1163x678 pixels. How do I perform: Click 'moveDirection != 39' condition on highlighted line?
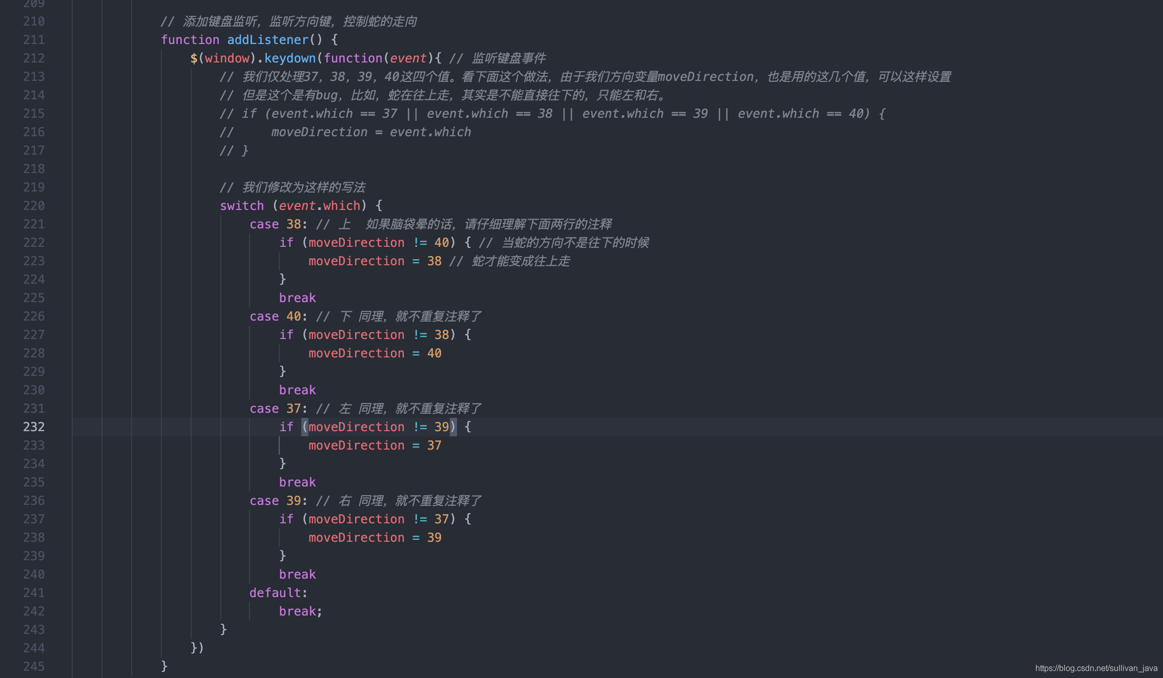pos(379,427)
